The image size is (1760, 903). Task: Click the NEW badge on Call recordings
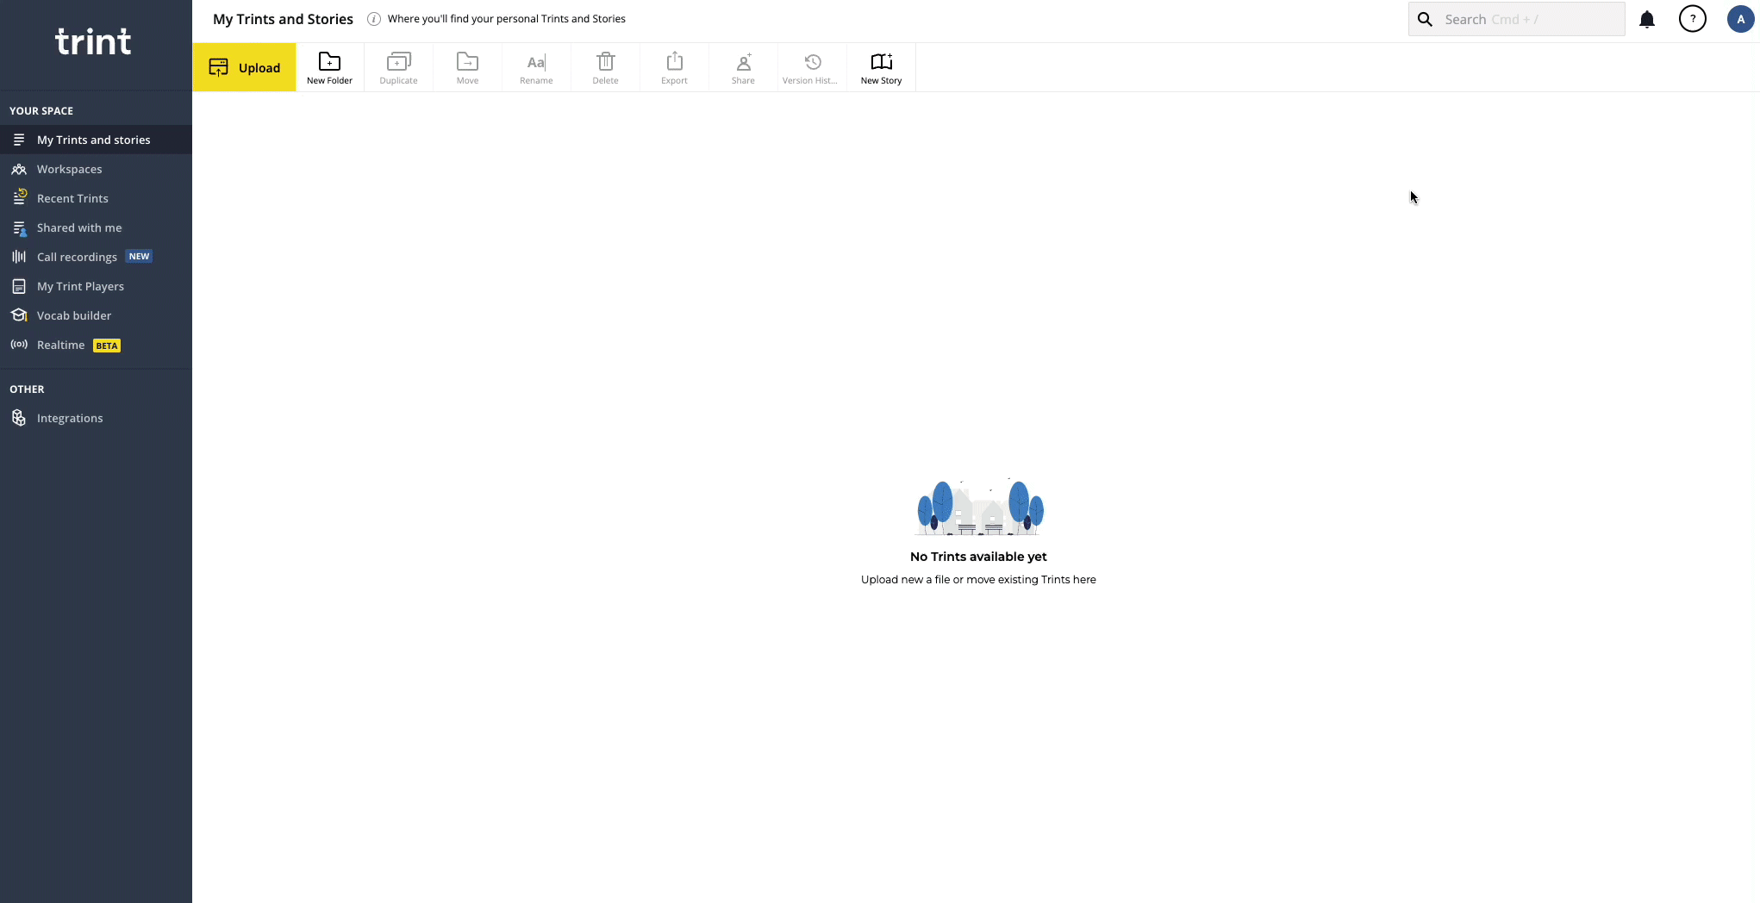139,257
